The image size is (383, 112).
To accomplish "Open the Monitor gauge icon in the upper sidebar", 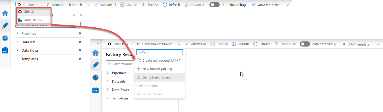I will click(5, 38).
